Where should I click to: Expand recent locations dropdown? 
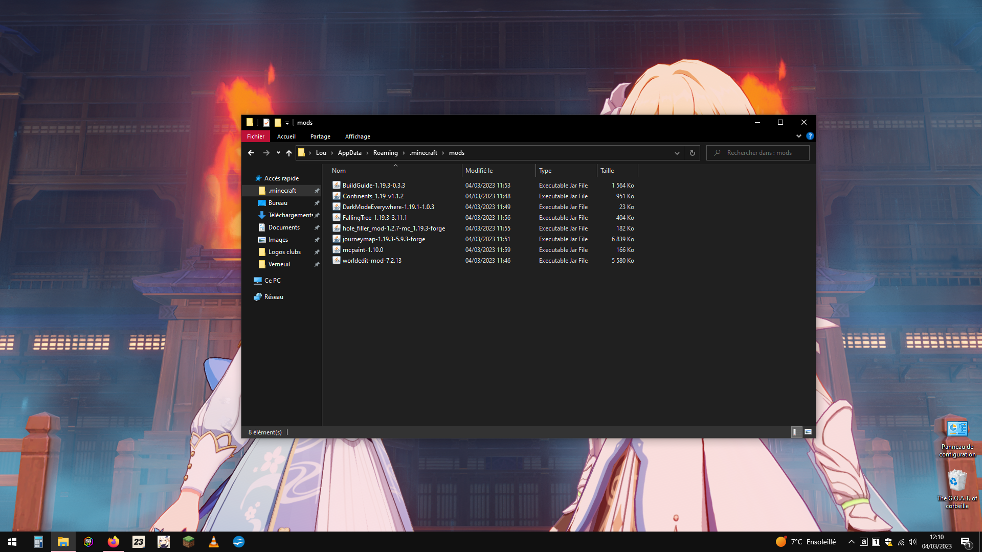coord(278,153)
